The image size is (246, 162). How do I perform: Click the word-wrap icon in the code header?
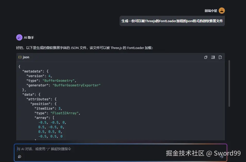point(213,57)
